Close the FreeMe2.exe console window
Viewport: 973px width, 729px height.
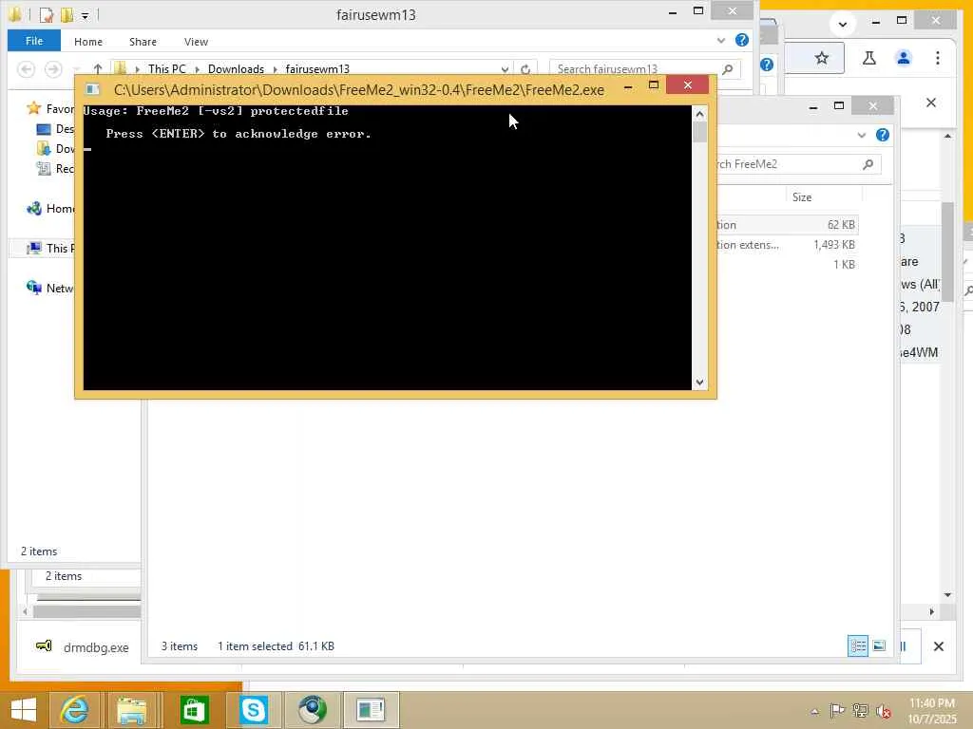pyautogui.click(x=688, y=84)
